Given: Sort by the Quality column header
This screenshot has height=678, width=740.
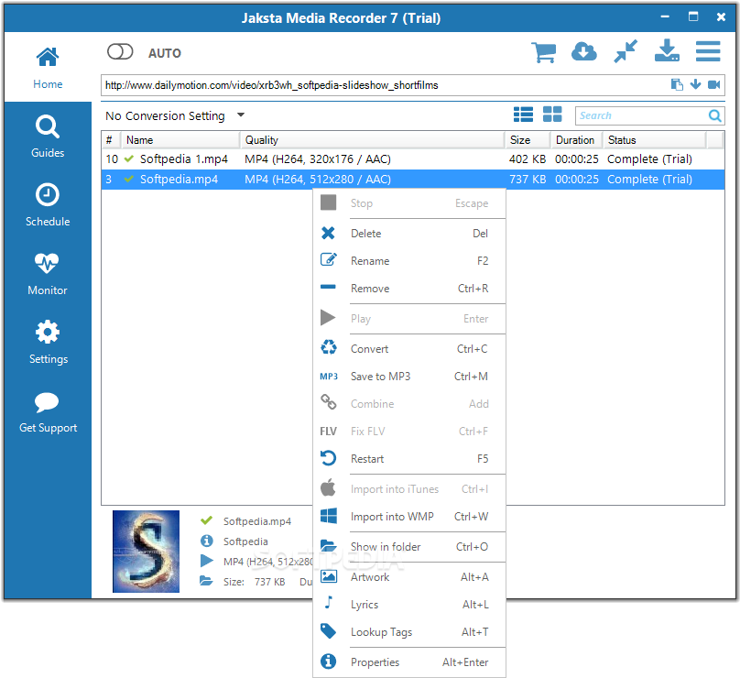Looking at the screenshot, I should click(x=373, y=140).
